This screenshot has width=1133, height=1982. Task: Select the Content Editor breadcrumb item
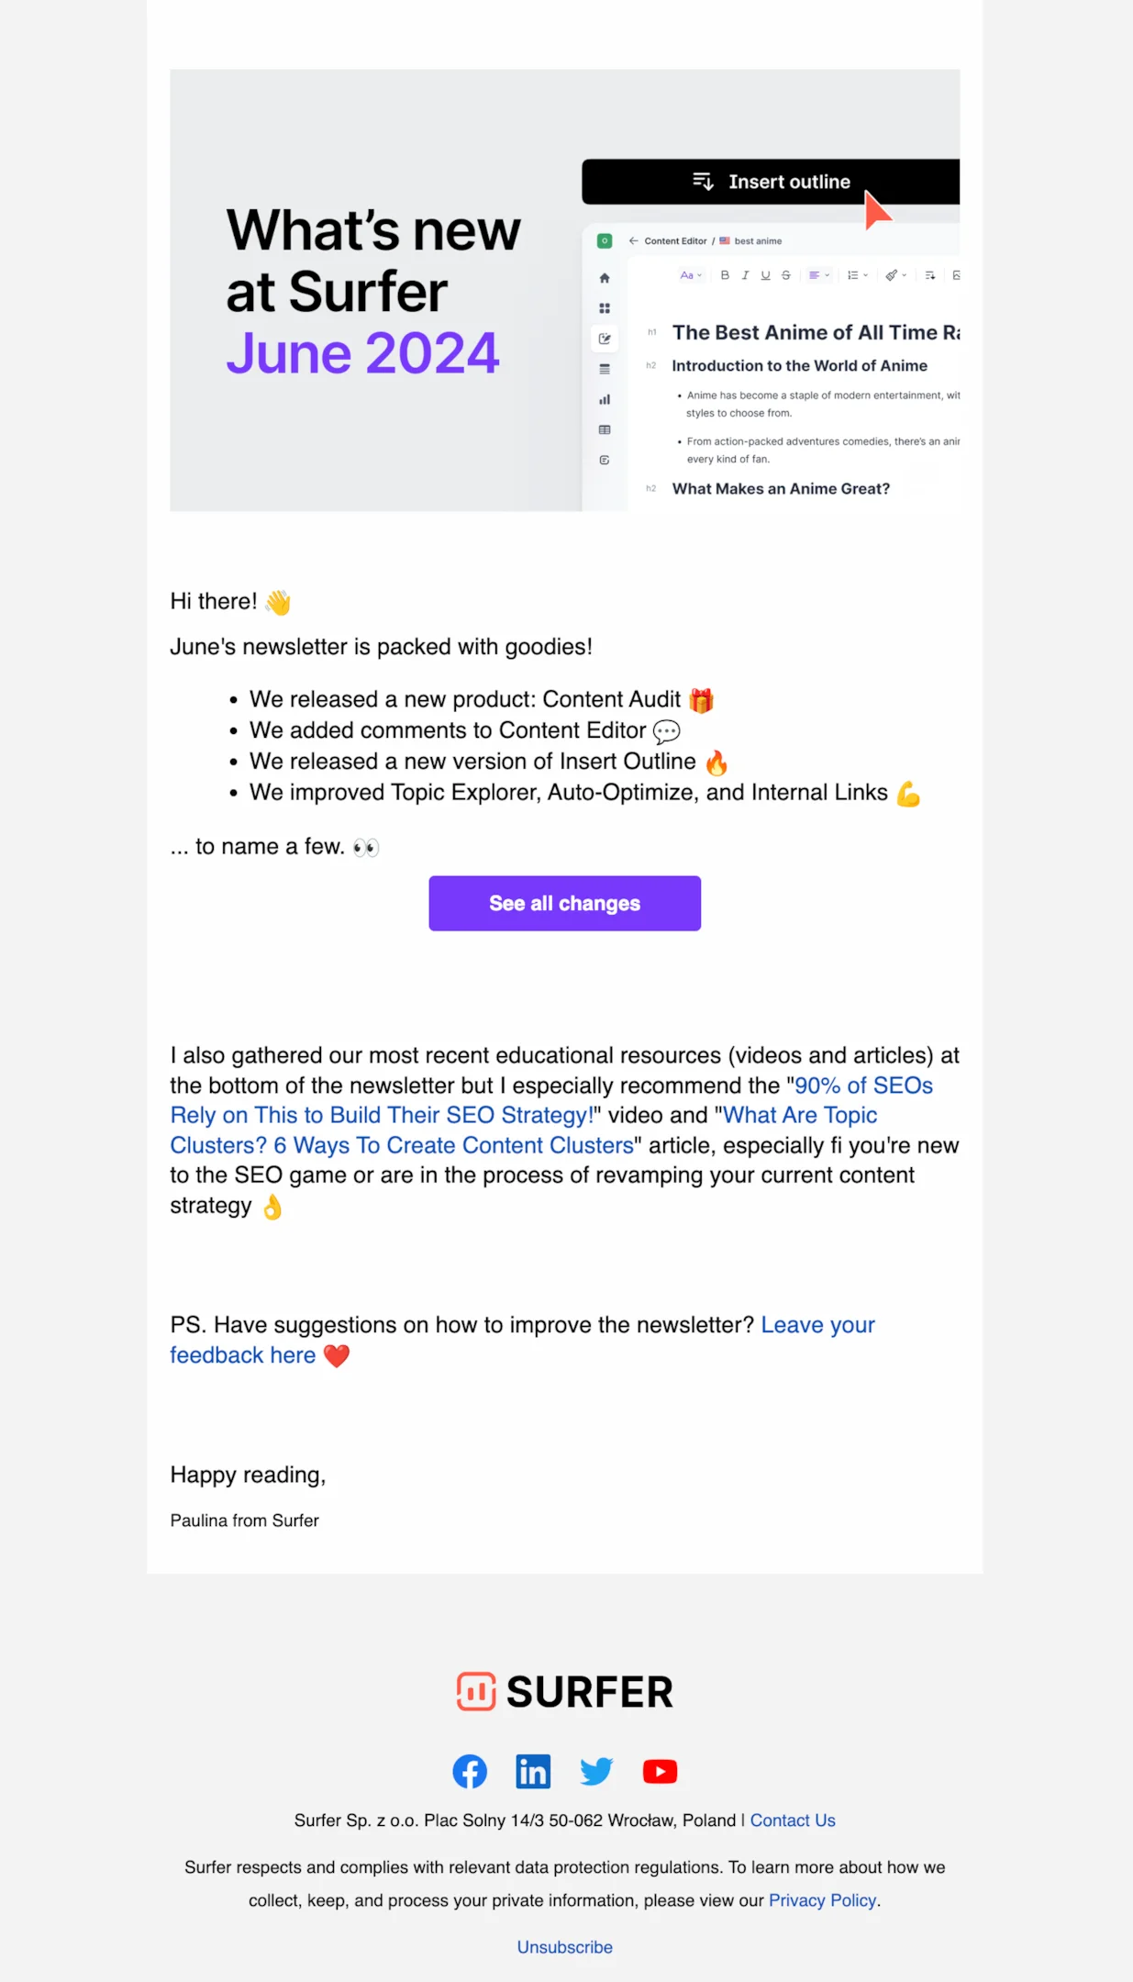click(674, 240)
